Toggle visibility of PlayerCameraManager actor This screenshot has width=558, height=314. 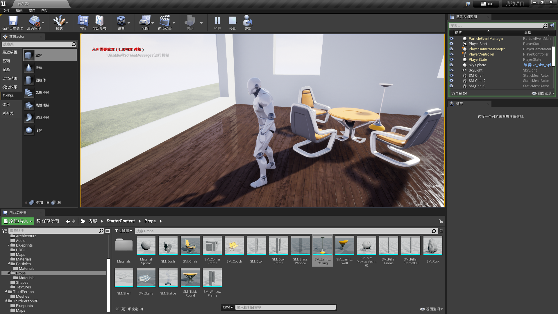click(x=451, y=49)
